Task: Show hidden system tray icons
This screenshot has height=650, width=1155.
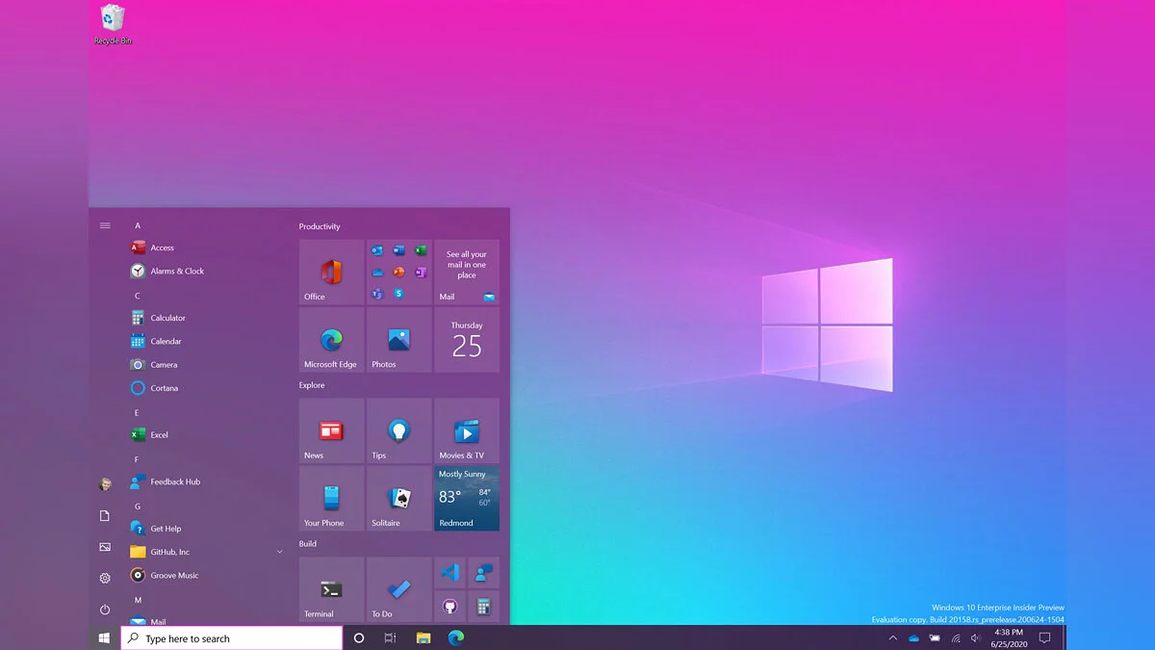Action: pos(892,638)
